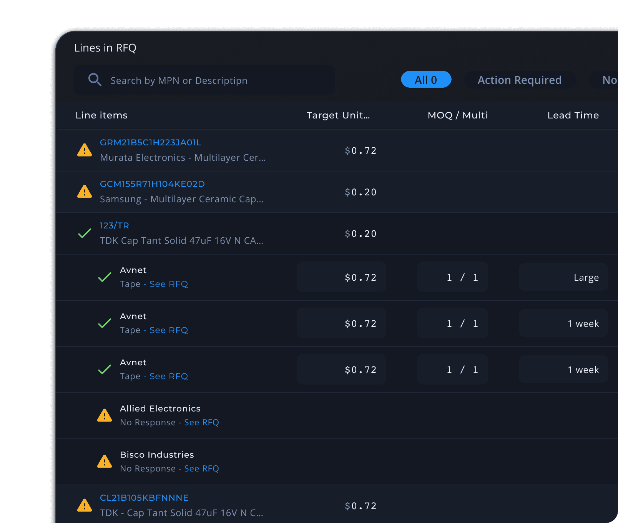The image size is (618, 523).
Task: Open See RFQ link for Allied Electronics
Action: tap(201, 422)
